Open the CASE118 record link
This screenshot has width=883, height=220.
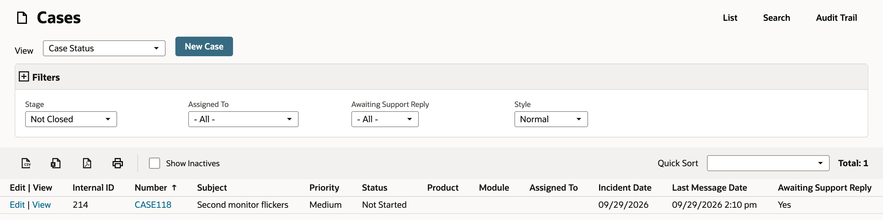pyautogui.click(x=153, y=205)
